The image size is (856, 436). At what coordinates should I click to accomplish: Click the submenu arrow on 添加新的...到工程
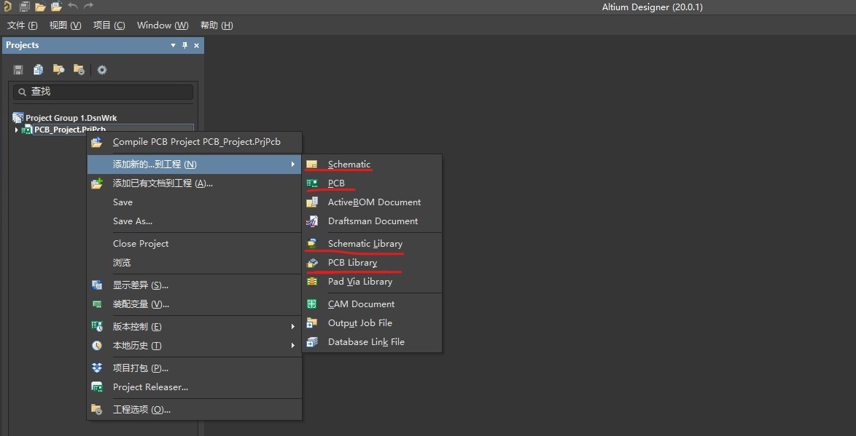point(293,164)
